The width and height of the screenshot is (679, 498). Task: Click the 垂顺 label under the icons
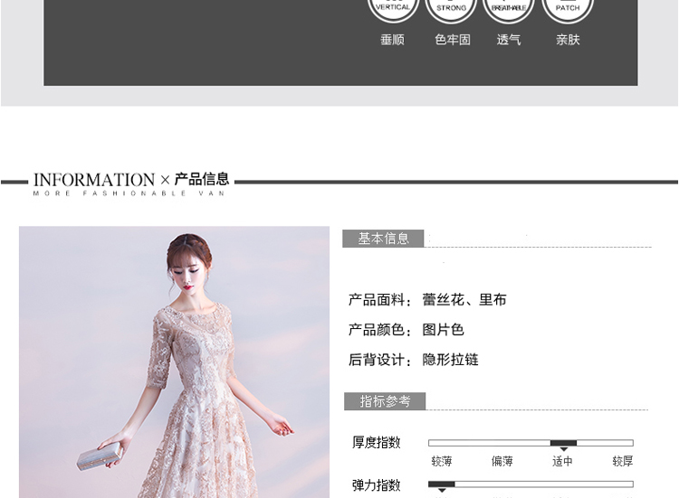pyautogui.click(x=393, y=40)
